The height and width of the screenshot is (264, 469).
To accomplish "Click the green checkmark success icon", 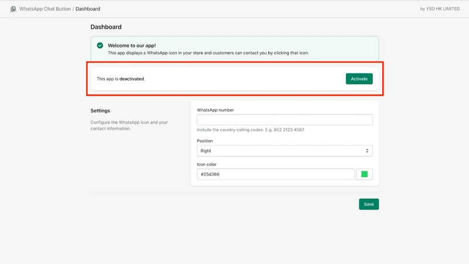I will [100, 46].
